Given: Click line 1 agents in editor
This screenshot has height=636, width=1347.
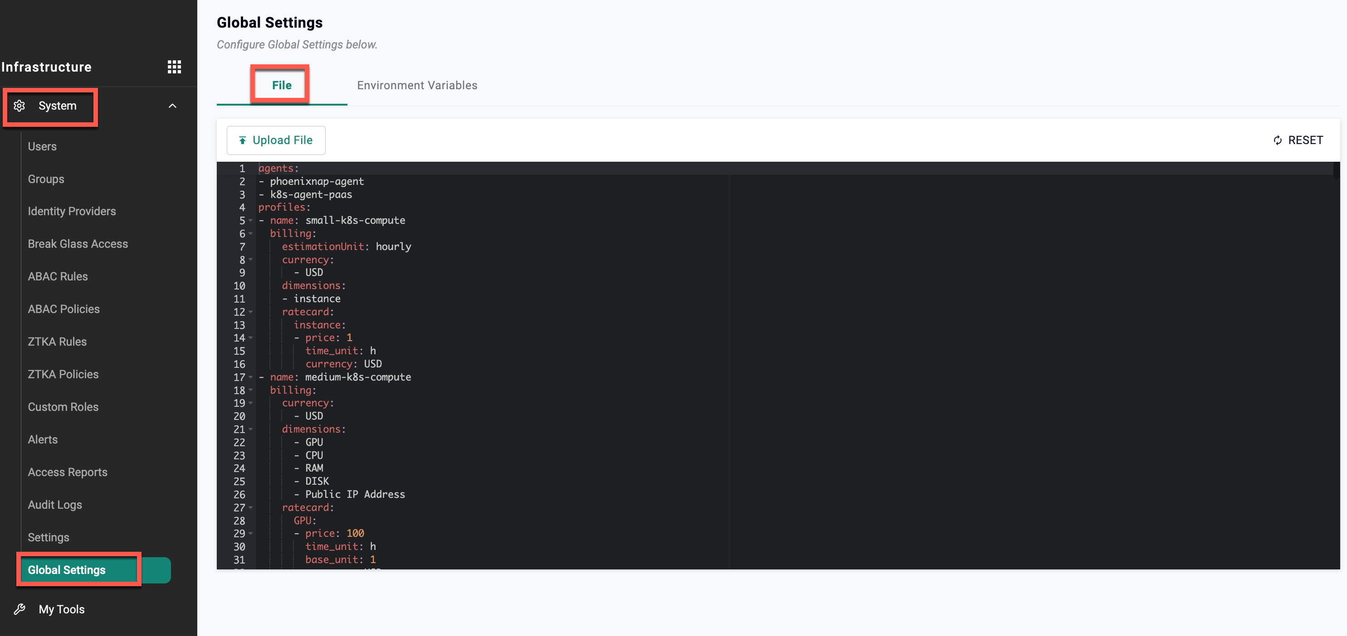Looking at the screenshot, I should click(x=278, y=168).
